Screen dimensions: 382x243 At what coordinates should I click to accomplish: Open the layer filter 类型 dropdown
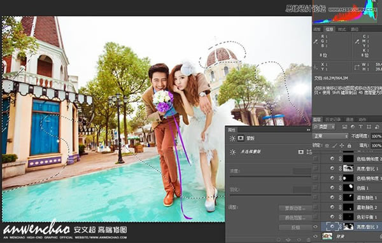(x=324, y=127)
